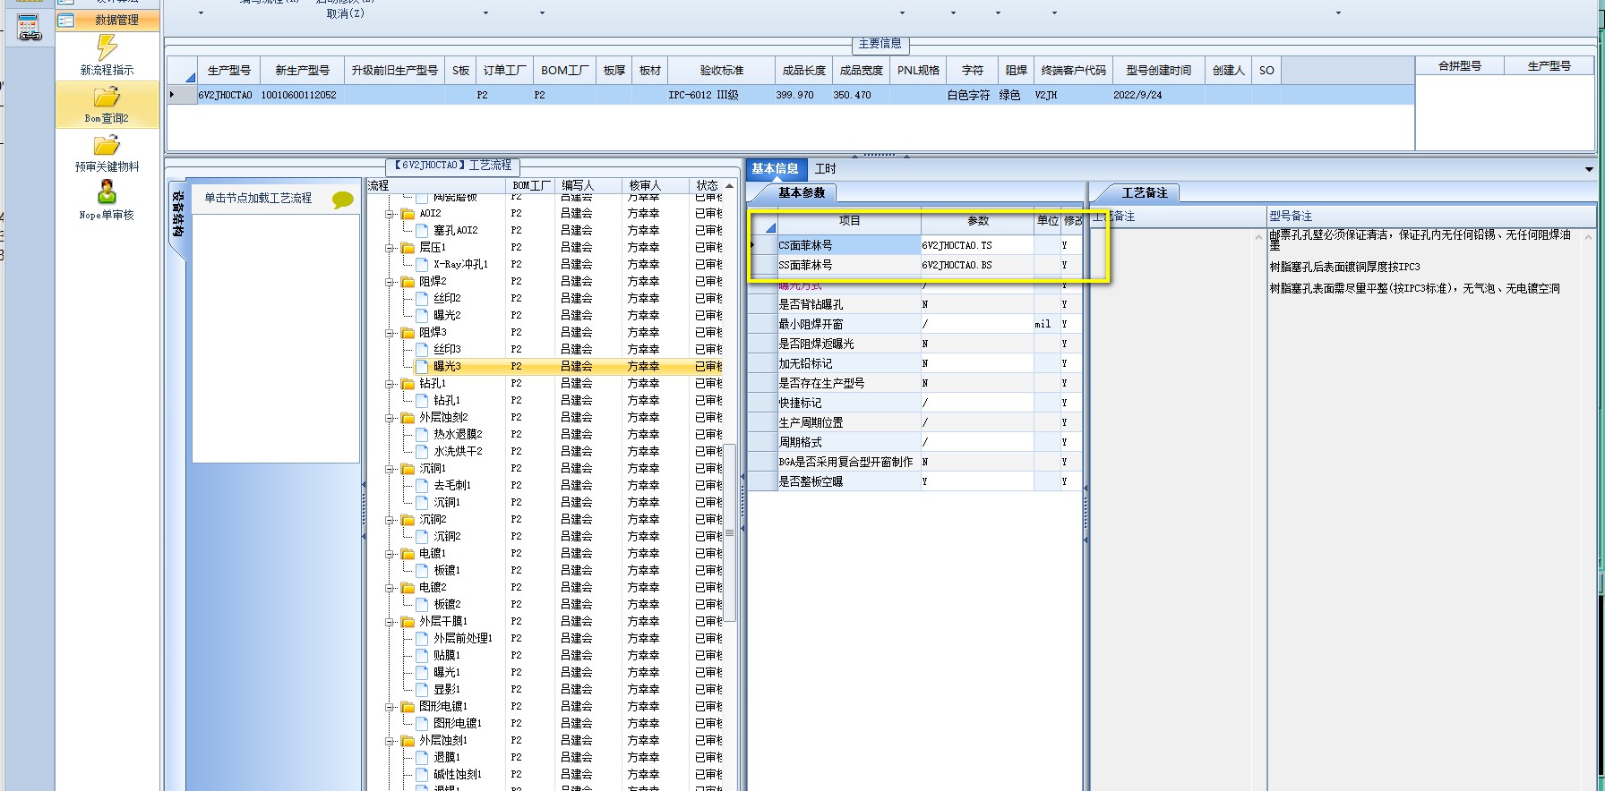The width and height of the screenshot is (1605, 791).
Task: Click the document icon of 显影1
Action: [x=423, y=690]
